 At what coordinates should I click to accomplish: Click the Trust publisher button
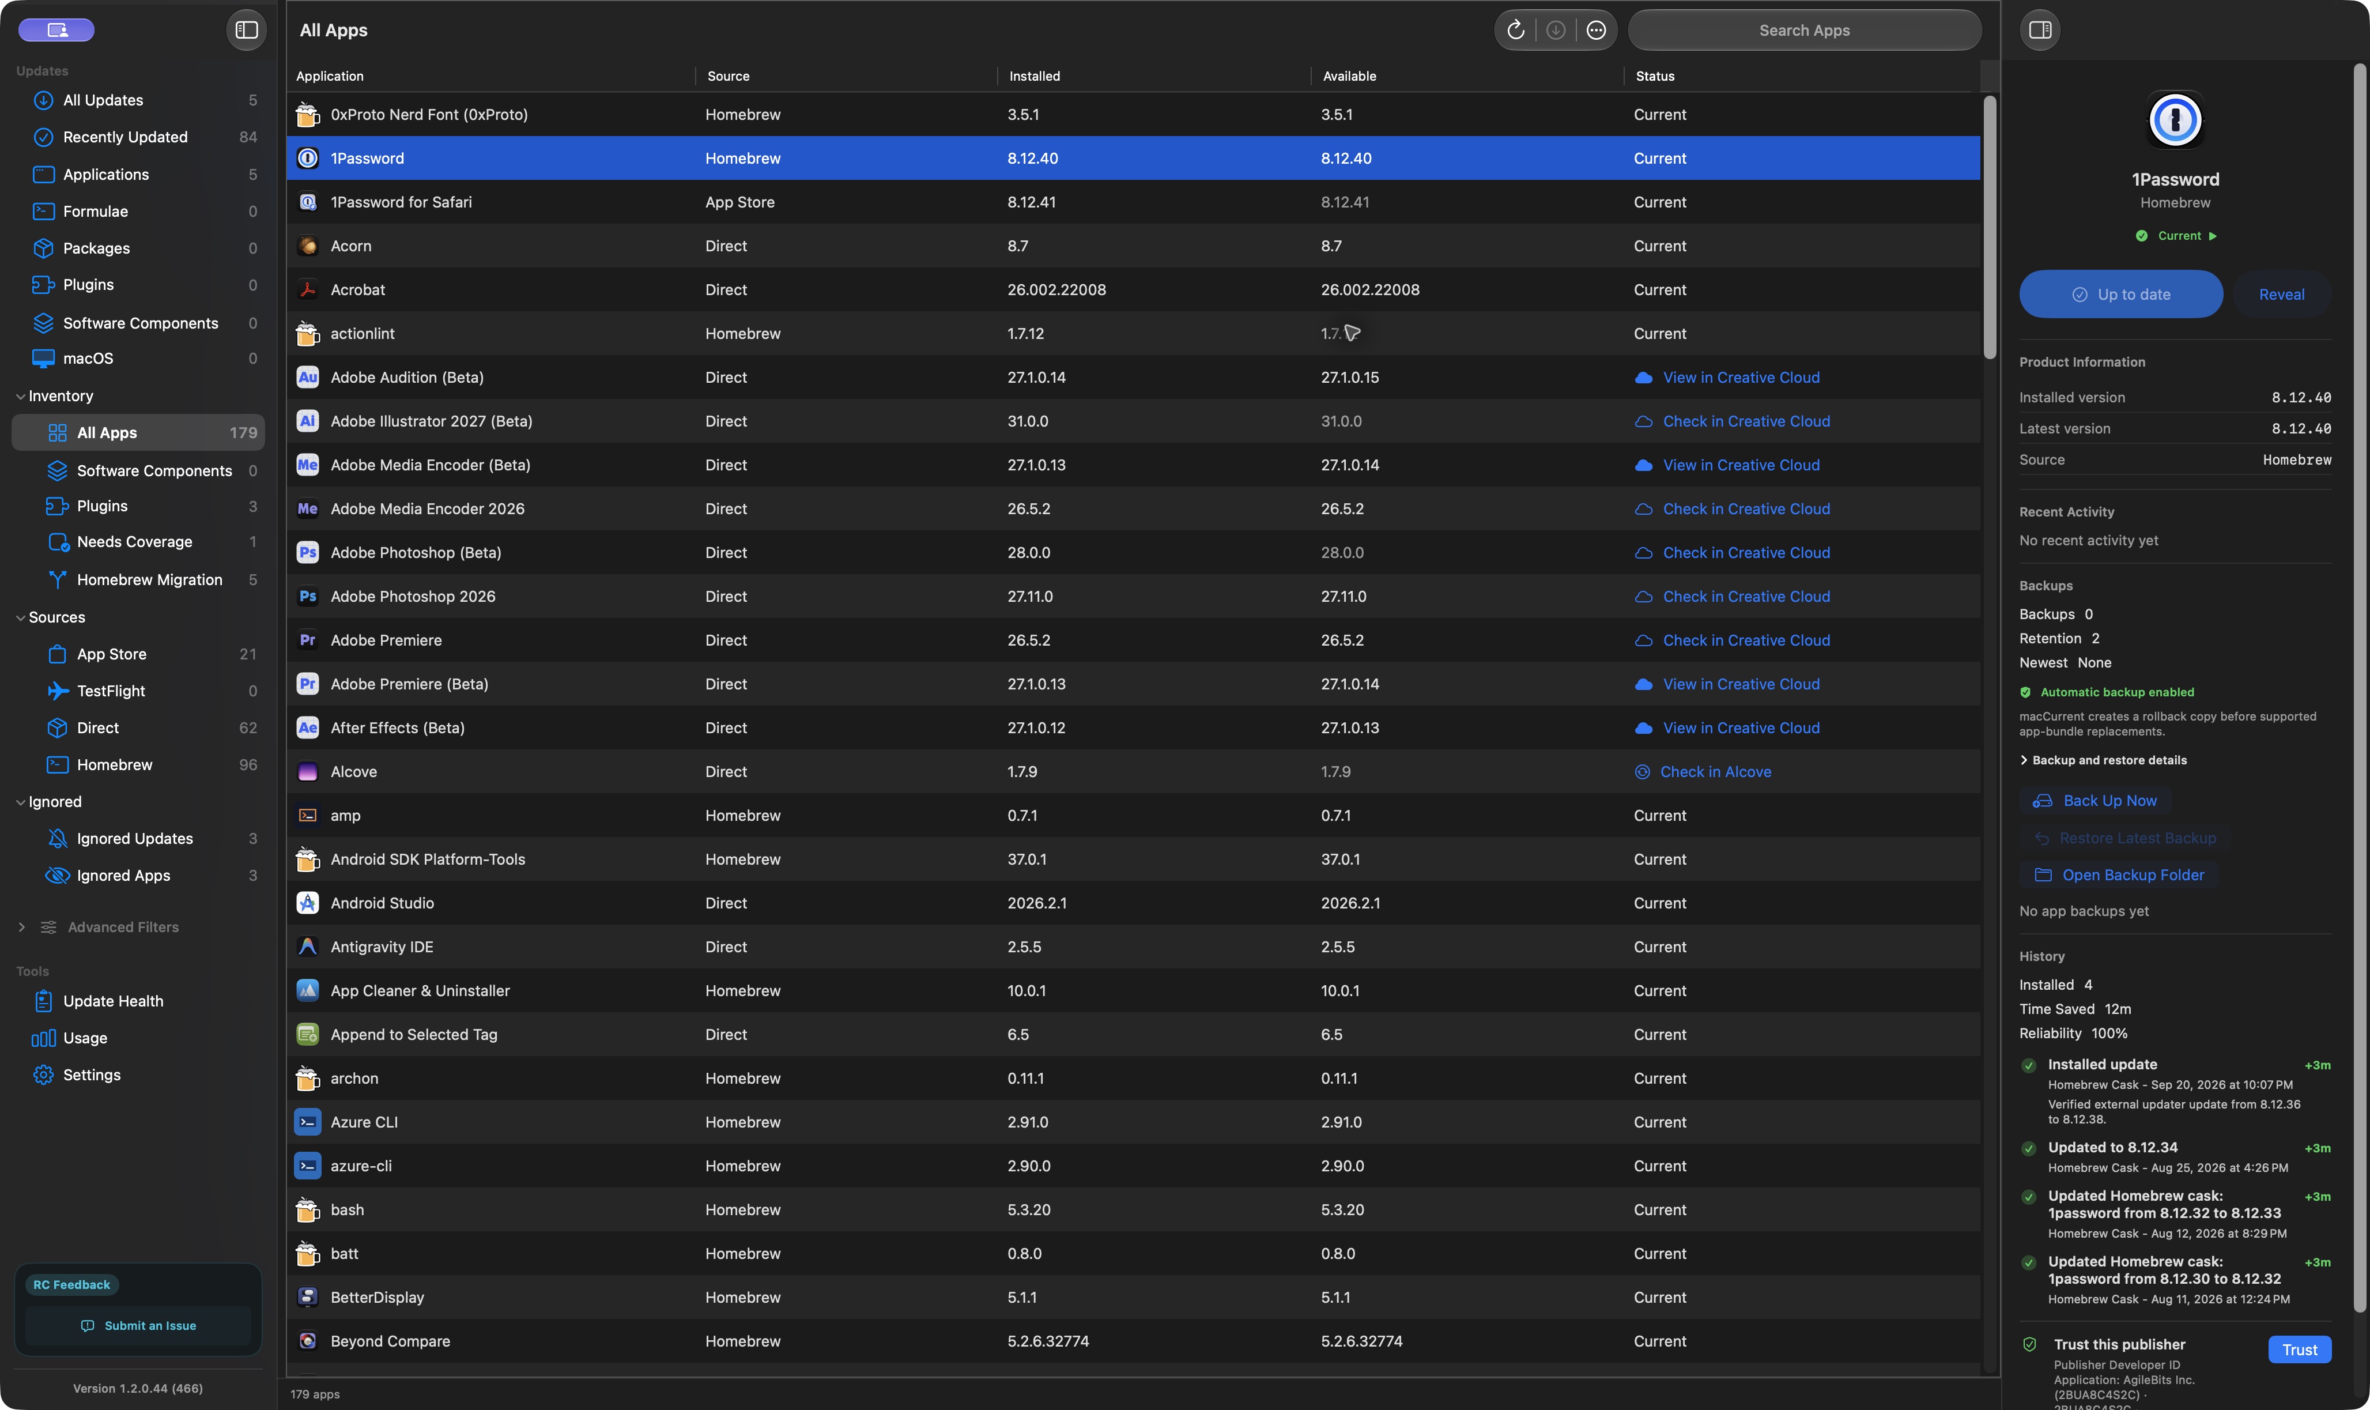2299,1349
